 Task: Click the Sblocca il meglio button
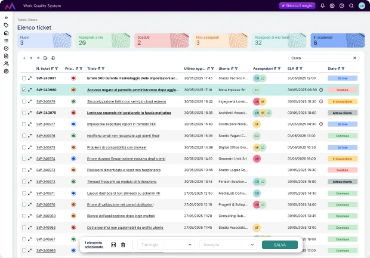pyautogui.click(x=297, y=6)
